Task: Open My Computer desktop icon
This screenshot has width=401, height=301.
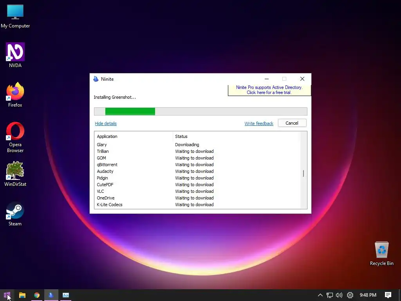Action: [x=15, y=16]
